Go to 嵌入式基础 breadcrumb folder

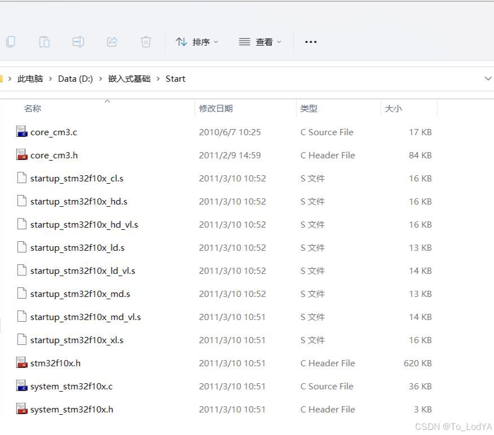pos(129,79)
